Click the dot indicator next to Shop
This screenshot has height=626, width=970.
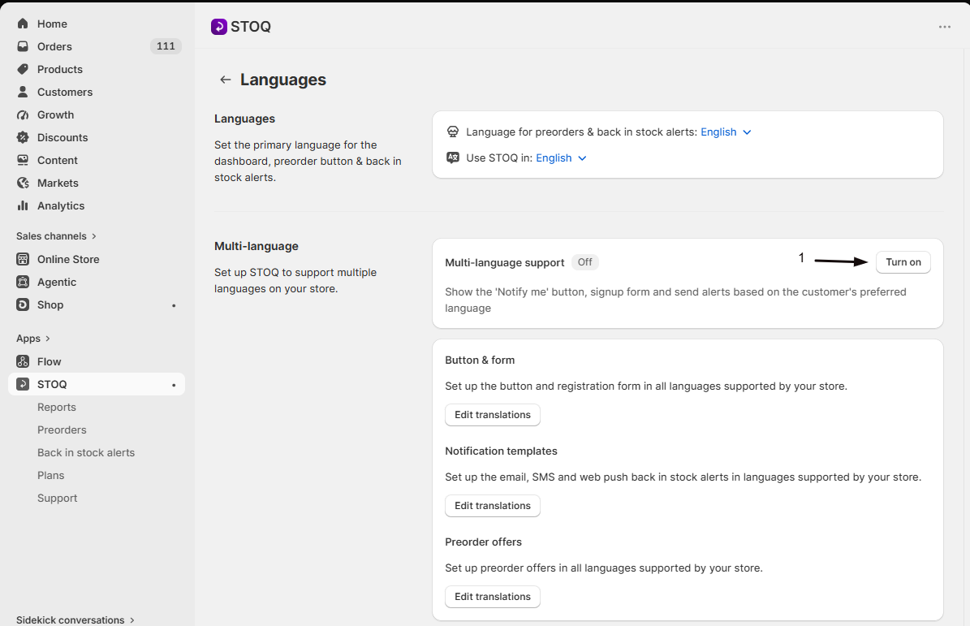(174, 305)
